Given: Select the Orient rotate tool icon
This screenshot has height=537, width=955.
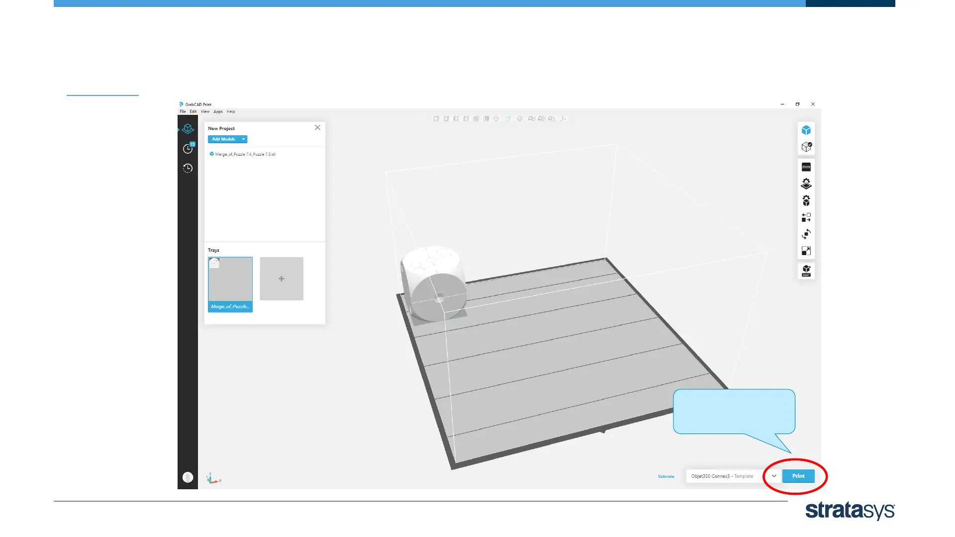Looking at the screenshot, I should click(x=806, y=234).
